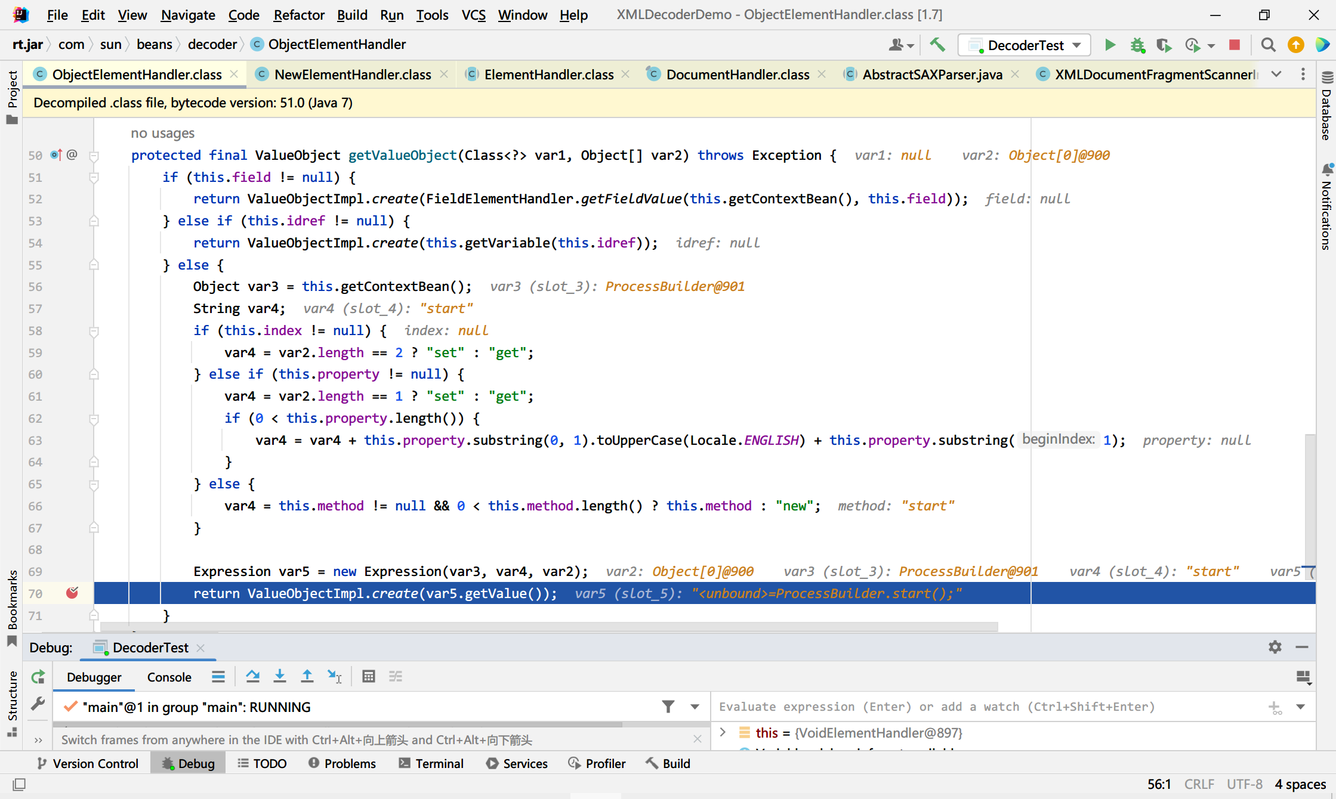Collapse the getValueObject method fold on line 50

pos(94,156)
